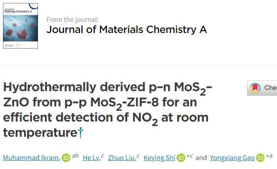
Task: Go to Journal of Materials Chemistry A page
Action: (x=126, y=30)
